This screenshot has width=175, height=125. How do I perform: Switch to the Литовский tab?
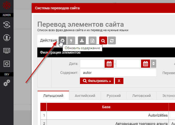[141, 96]
